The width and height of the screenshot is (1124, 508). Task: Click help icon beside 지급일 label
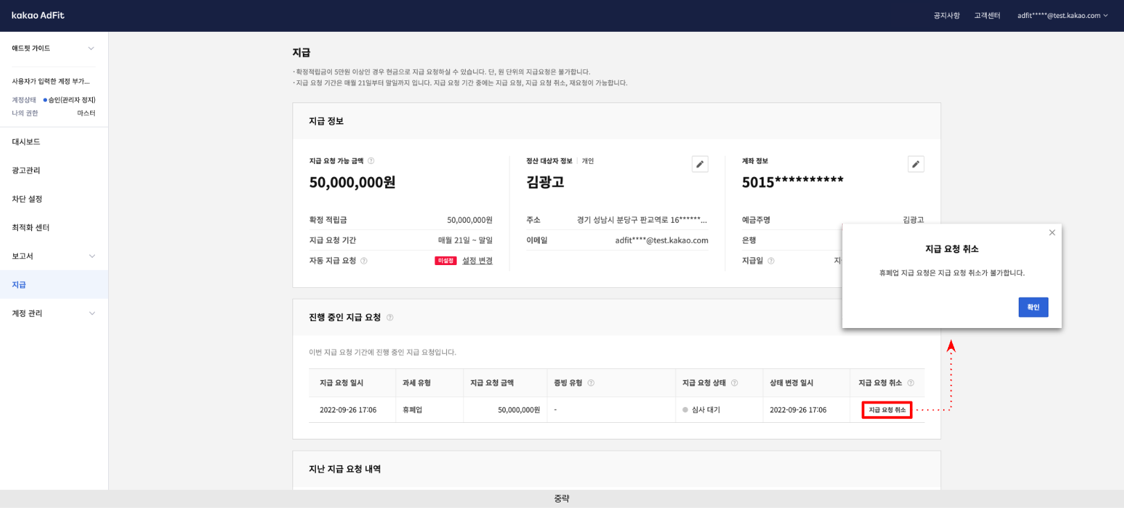[771, 261]
